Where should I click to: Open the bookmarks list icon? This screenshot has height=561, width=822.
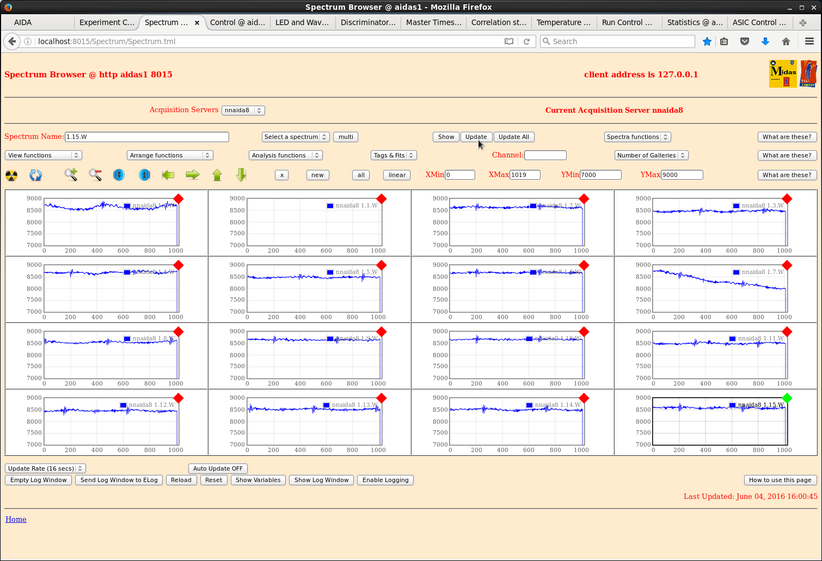pos(724,41)
